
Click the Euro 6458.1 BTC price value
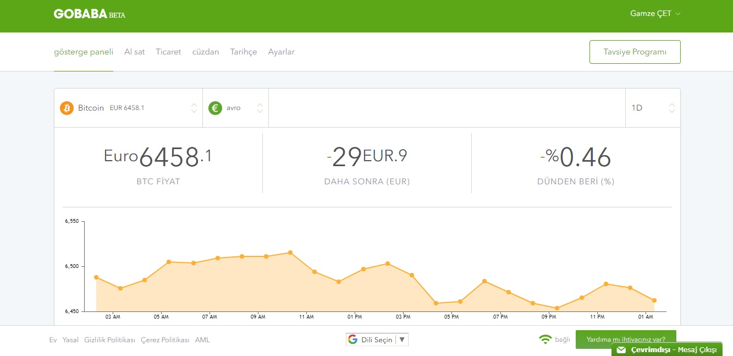point(158,157)
